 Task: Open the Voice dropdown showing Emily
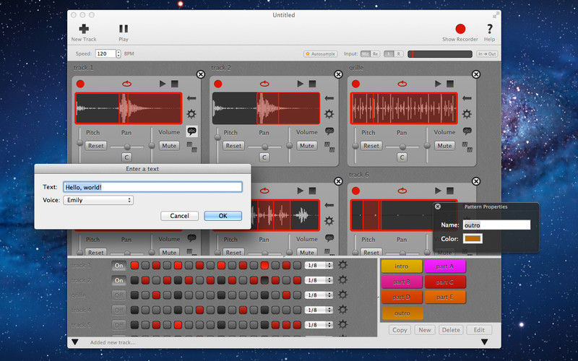pos(98,200)
